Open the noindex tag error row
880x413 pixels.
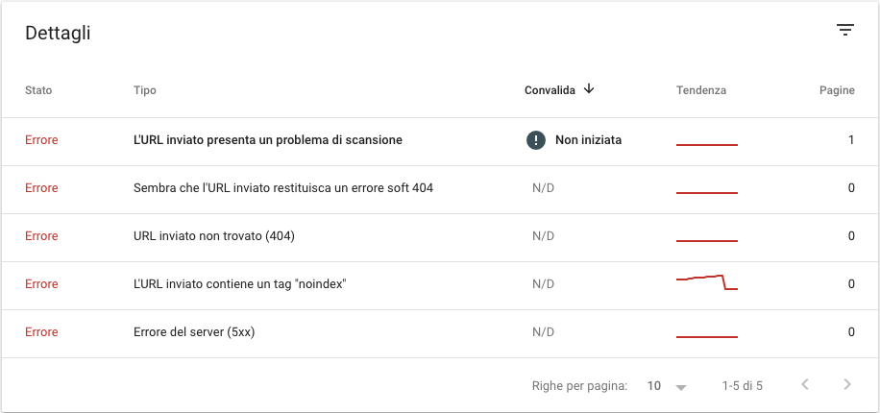click(440, 285)
